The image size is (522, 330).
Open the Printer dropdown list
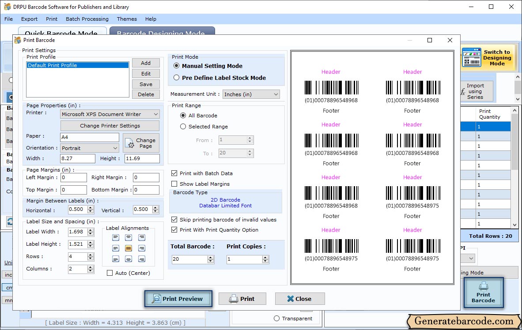coord(110,114)
